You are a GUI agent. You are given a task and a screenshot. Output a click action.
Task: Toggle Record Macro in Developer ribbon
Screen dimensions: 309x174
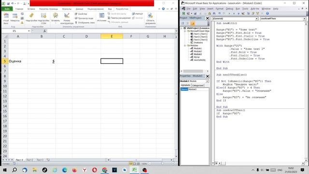pos(22,14)
